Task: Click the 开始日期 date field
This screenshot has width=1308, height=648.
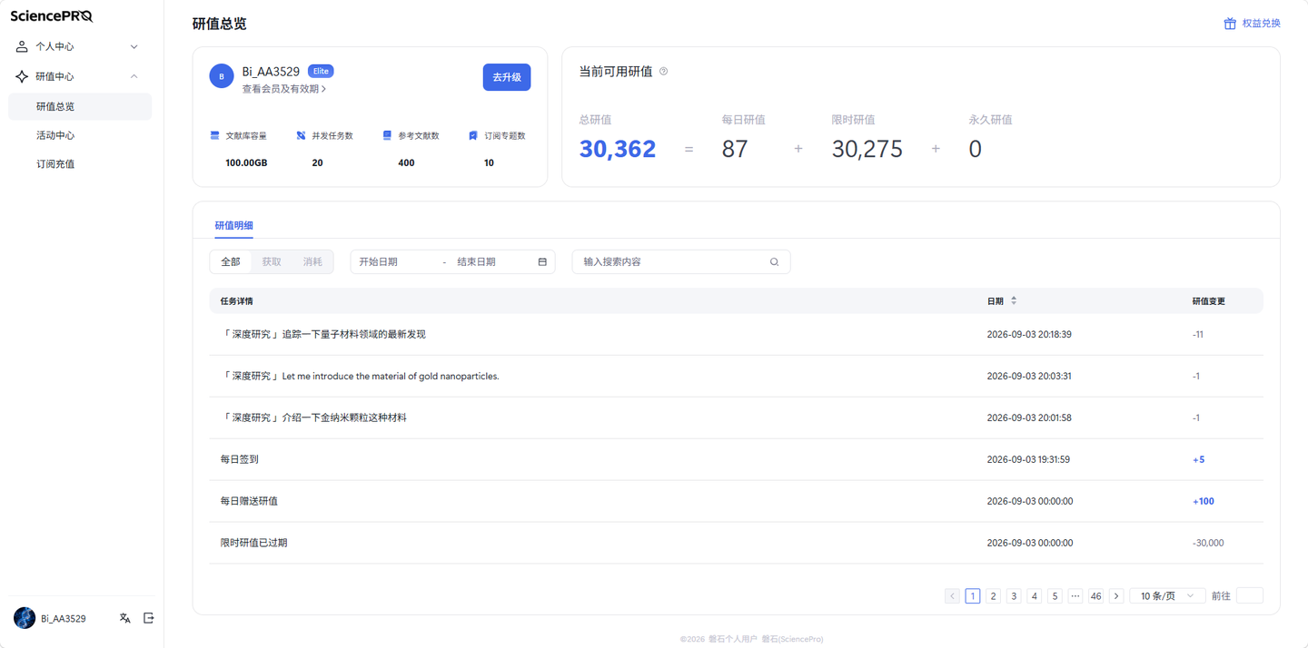Action: (396, 262)
